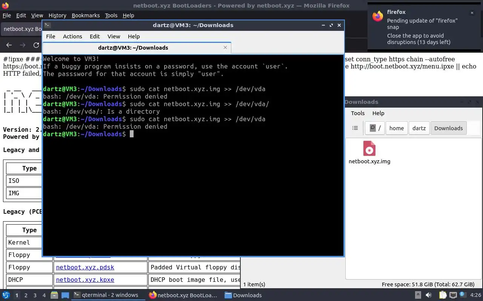Click the 1 item(s) status text
Image resolution: width=483 pixels, height=301 pixels.
click(254, 284)
